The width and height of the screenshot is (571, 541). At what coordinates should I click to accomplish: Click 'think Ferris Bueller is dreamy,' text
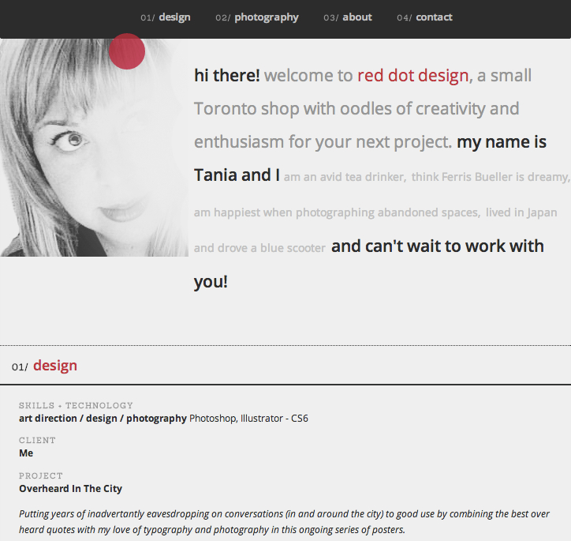(x=491, y=177)
